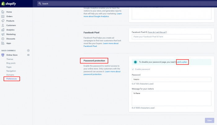
Task: Open Products section
Action: coord(10,21)
